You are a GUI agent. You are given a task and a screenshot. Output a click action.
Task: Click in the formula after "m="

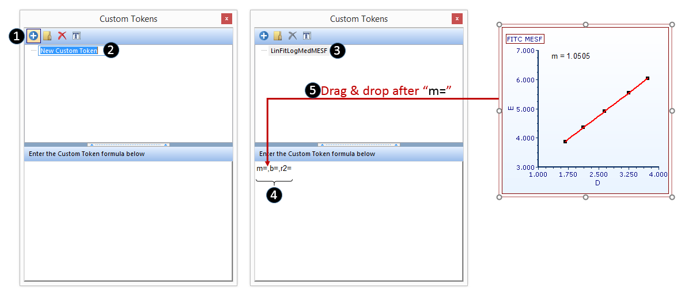point(268,169)
